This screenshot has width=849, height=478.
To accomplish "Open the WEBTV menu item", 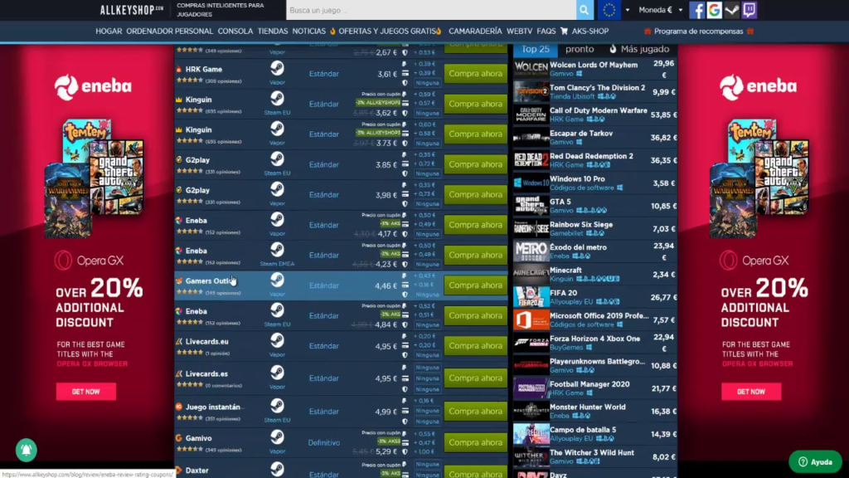I will point(519,32).
